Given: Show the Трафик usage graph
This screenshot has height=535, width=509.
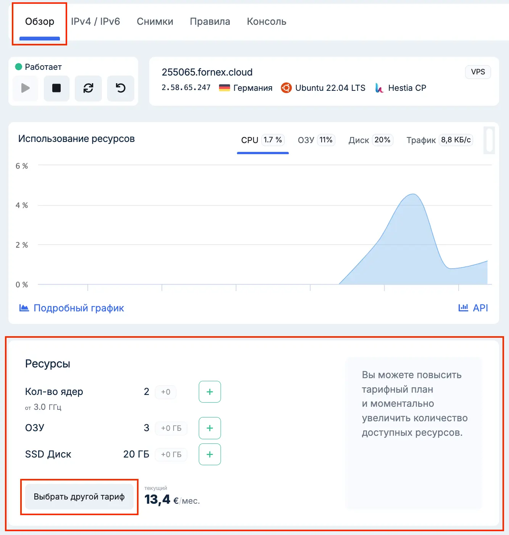Looking at the screenshot, I should 440,140.
